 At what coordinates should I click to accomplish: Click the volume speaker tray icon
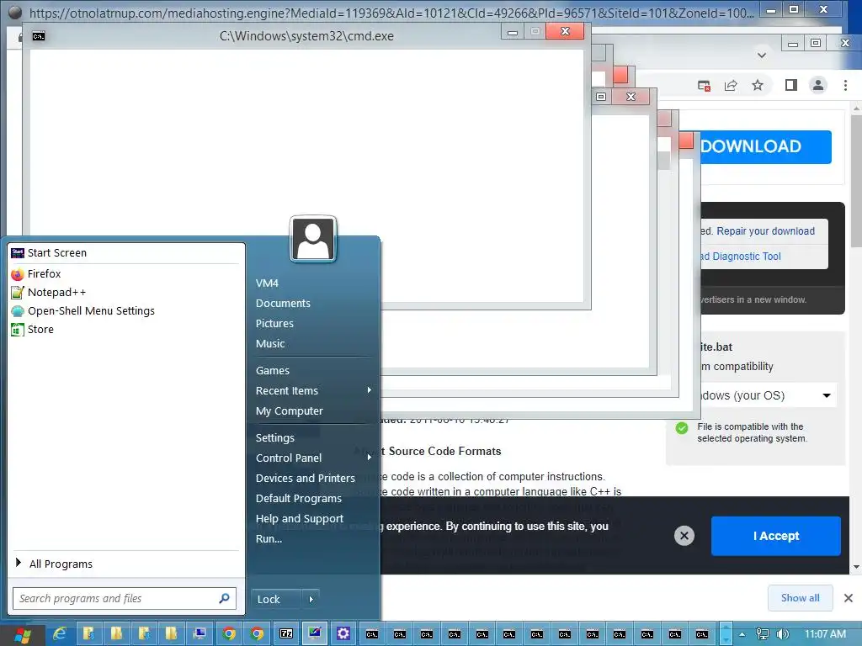click(x=782, y=634)
